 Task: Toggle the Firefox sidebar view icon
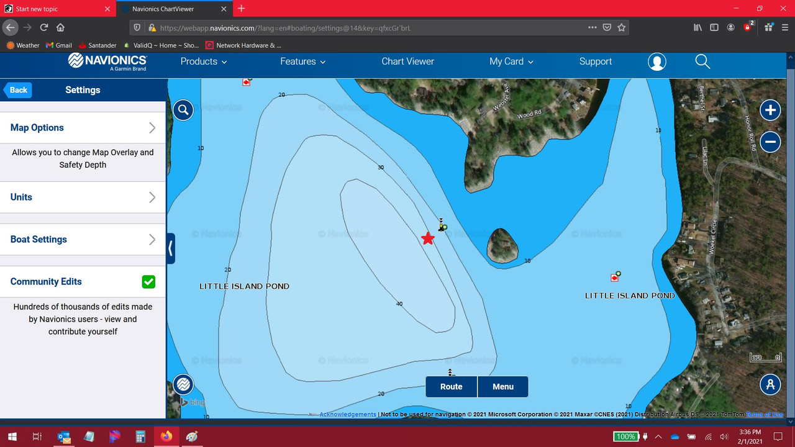pyautogui.click(x=714, y=27)
